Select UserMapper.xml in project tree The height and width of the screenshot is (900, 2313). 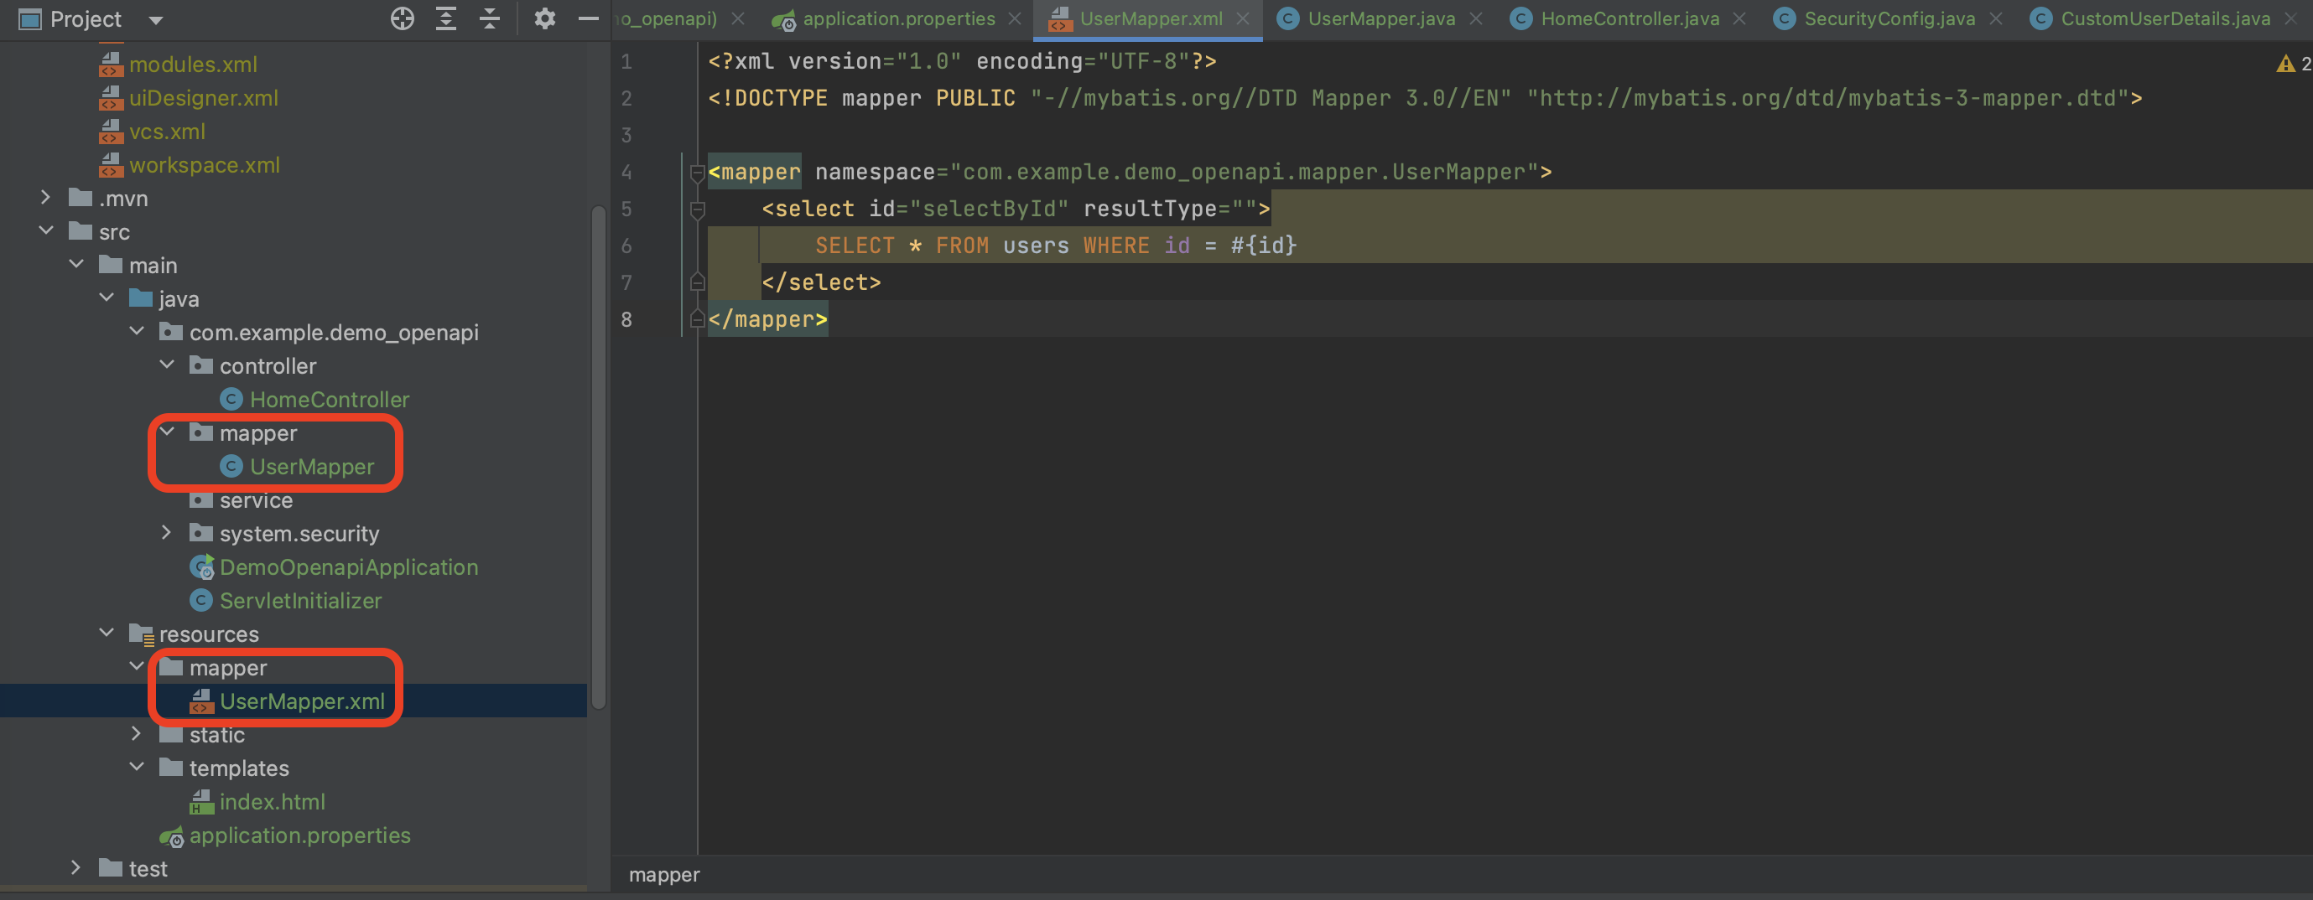click(302, 701)
